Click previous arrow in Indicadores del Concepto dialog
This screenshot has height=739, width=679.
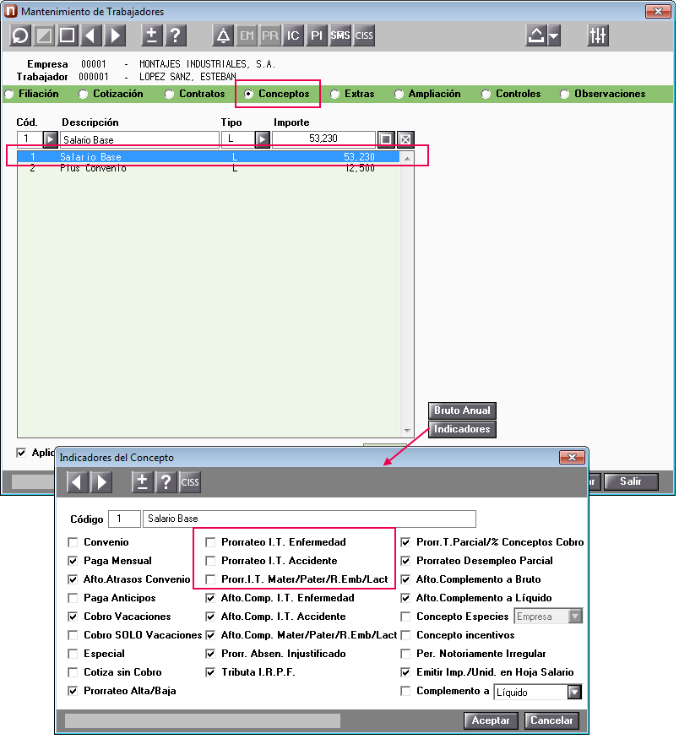(78, 481)
